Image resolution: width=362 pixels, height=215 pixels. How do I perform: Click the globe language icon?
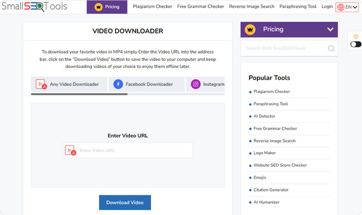340,7
